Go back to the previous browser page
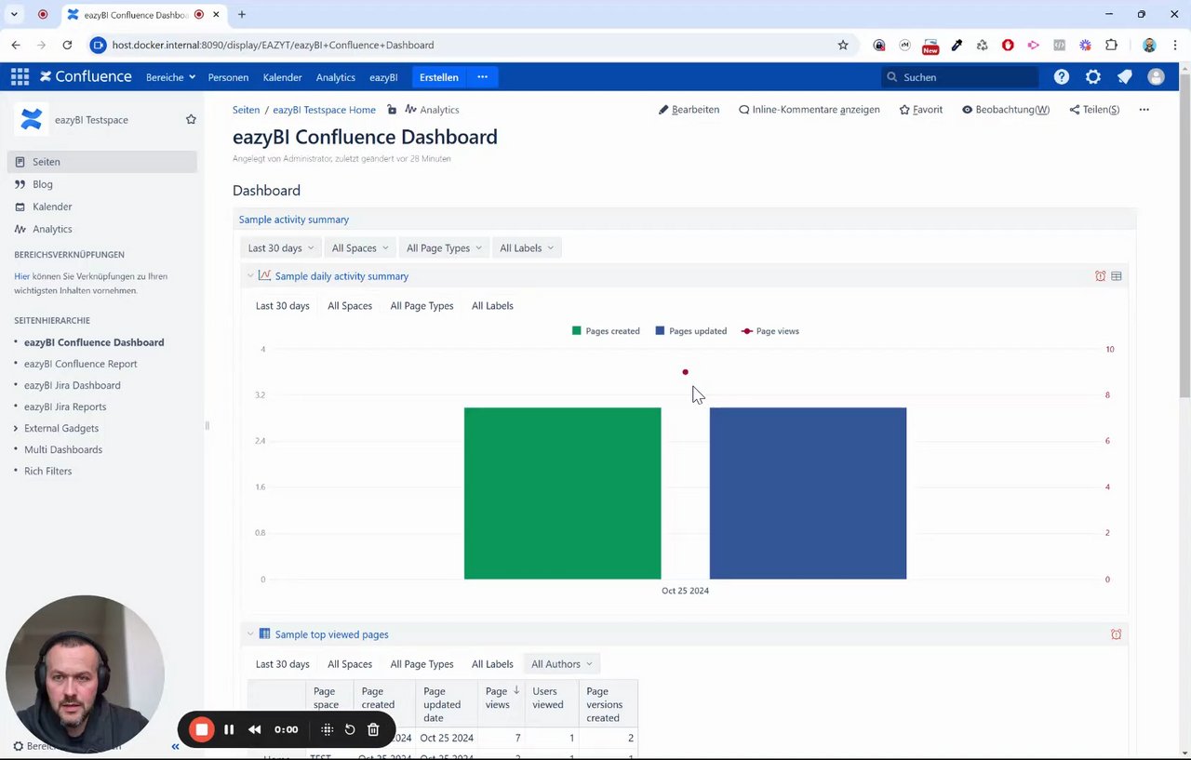The height and width of the screenshot is (760, 1191). (x=16, y=45)
